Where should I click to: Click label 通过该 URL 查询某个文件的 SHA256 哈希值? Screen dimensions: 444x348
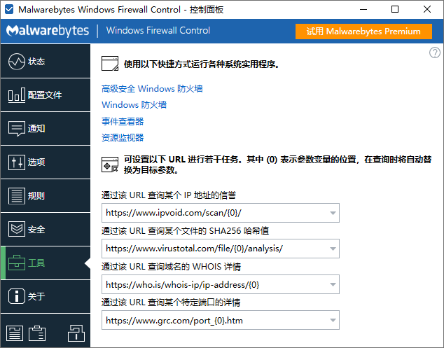point(185,231)
